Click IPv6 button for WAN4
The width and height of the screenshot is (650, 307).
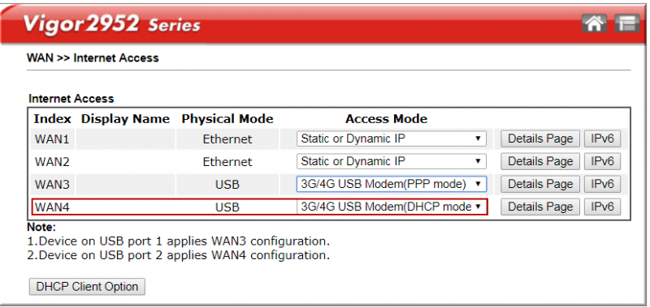tap(602, 207)
